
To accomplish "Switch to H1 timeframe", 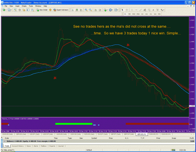I will point(142,14).
